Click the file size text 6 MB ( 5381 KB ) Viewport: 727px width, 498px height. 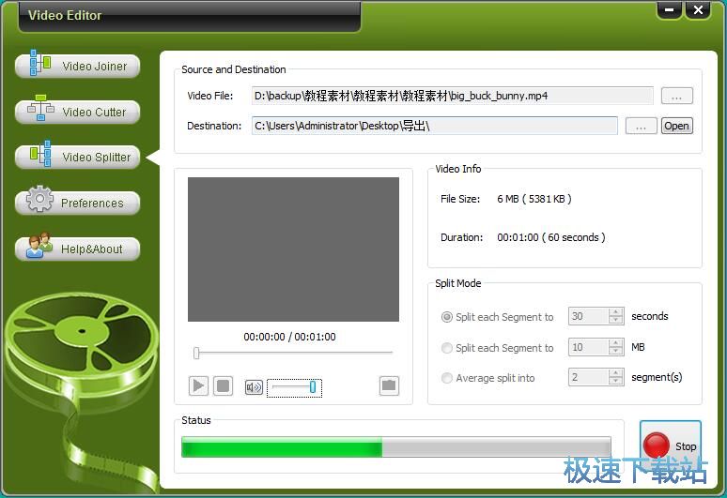pyautogui.click(x=534, y=199)
